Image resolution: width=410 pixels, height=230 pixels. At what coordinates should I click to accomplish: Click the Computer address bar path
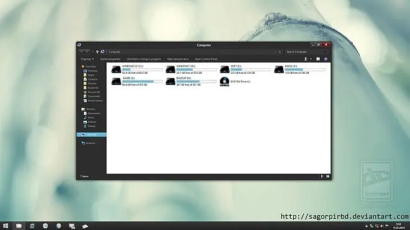tap(114, 52)
